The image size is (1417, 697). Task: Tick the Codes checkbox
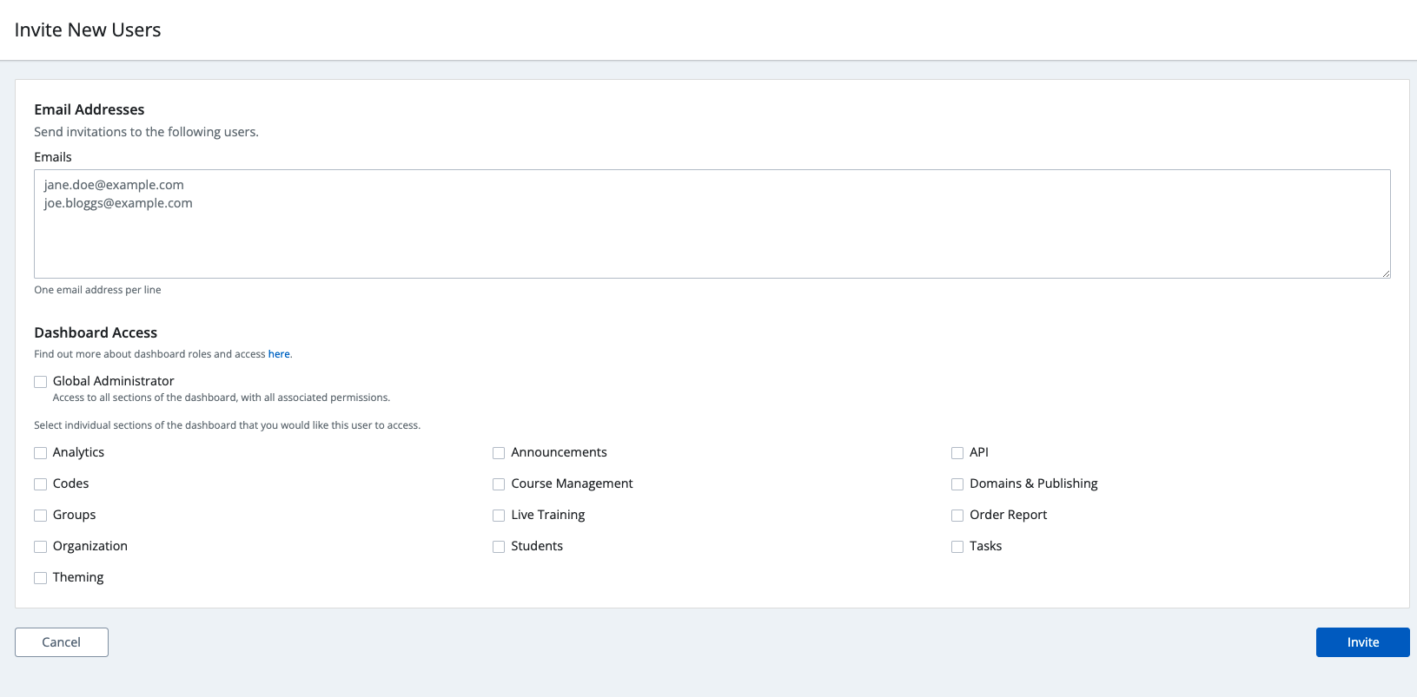tap(41, 484)
